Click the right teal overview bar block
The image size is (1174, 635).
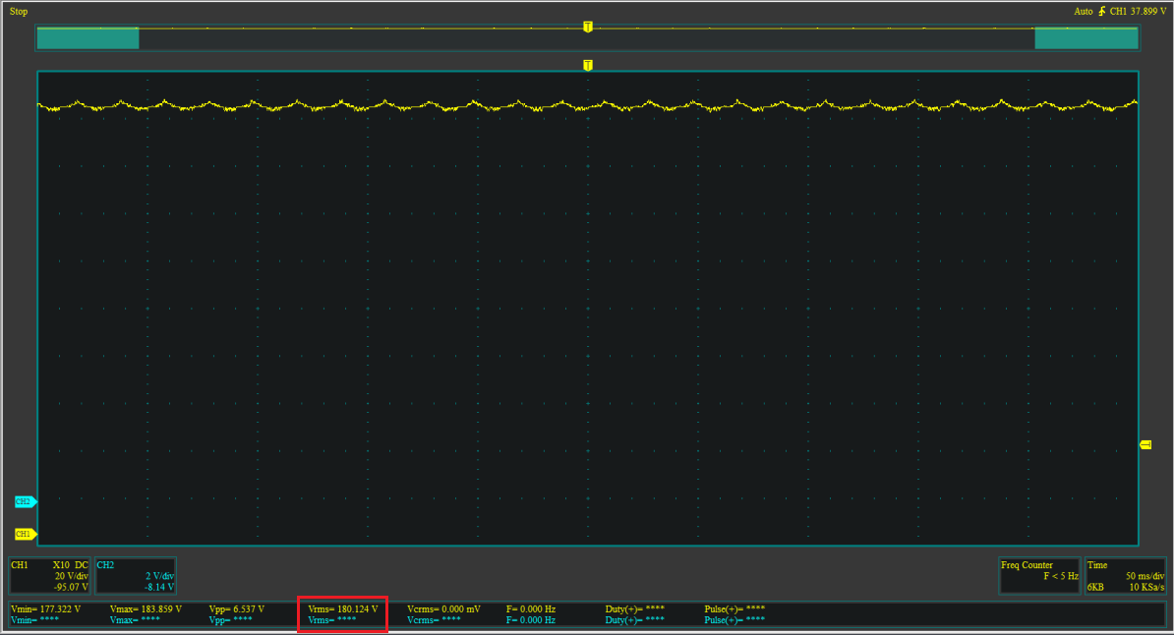[x=1086, y=38]
